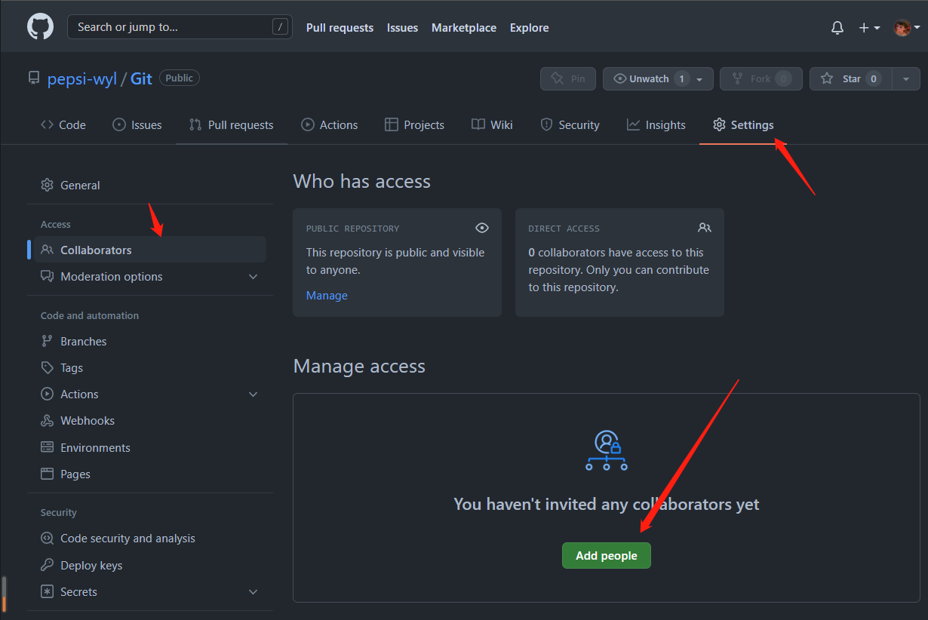This screenshot has width=928, height=620.
Task: Switch to the Insights tab
Action: pos(656,124)
